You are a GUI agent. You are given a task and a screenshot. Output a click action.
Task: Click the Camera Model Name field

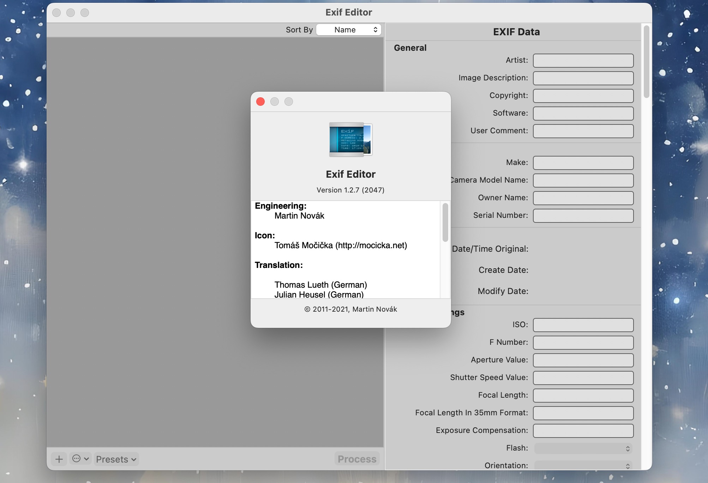[583, 180]
